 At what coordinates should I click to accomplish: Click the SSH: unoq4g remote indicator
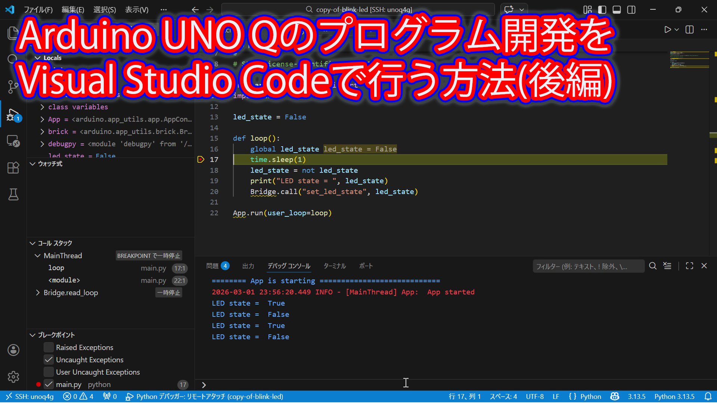click(30, 396)
